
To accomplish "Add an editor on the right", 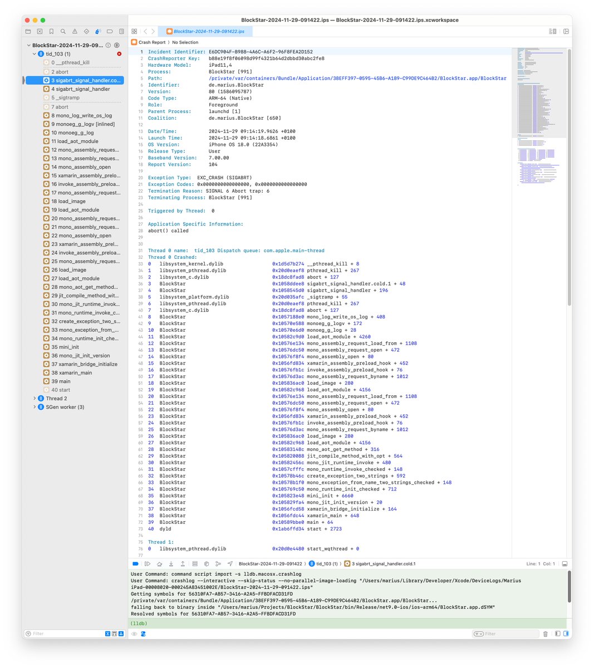I will point(566,32).
